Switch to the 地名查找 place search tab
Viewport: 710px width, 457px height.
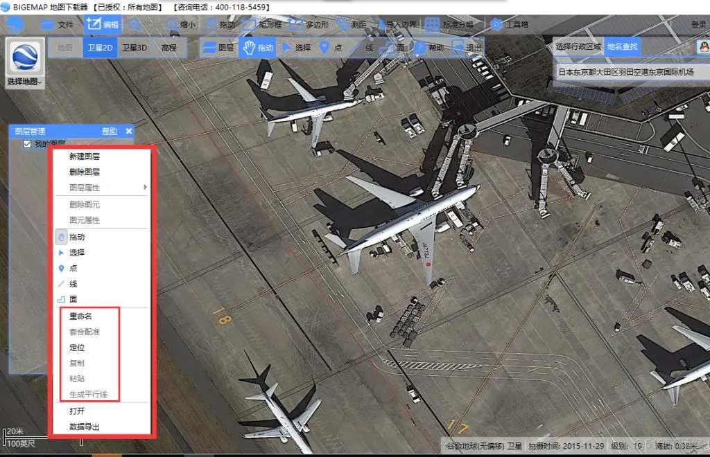click(622, 46)
